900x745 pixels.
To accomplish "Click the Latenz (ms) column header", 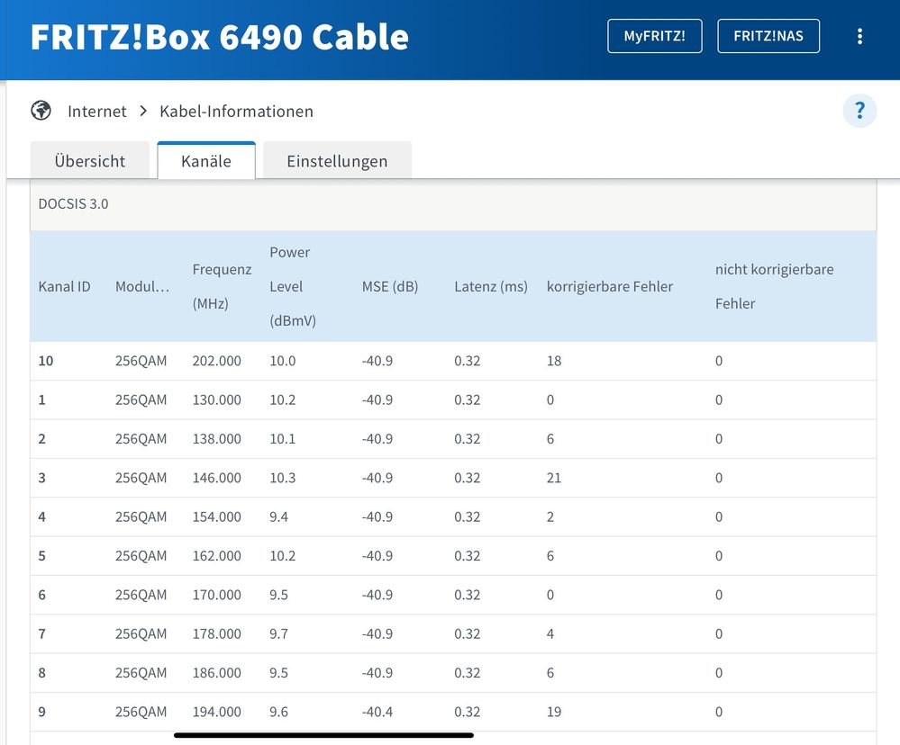I will (x=491, y=286).
